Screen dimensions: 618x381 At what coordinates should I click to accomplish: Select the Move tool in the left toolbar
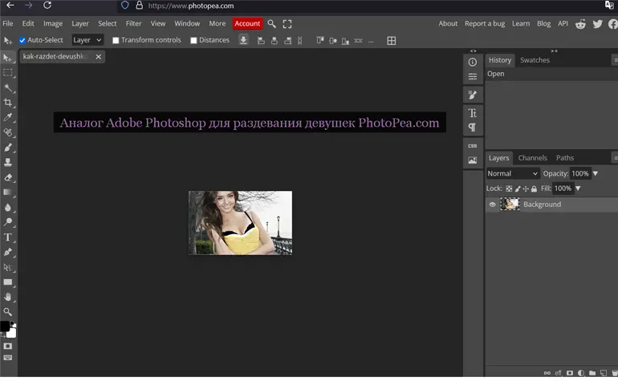tap(7, 58)
